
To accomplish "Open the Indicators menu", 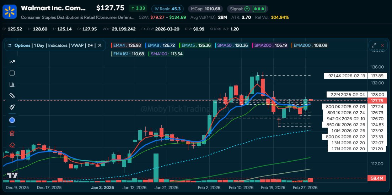I will (x=58, y=45).
